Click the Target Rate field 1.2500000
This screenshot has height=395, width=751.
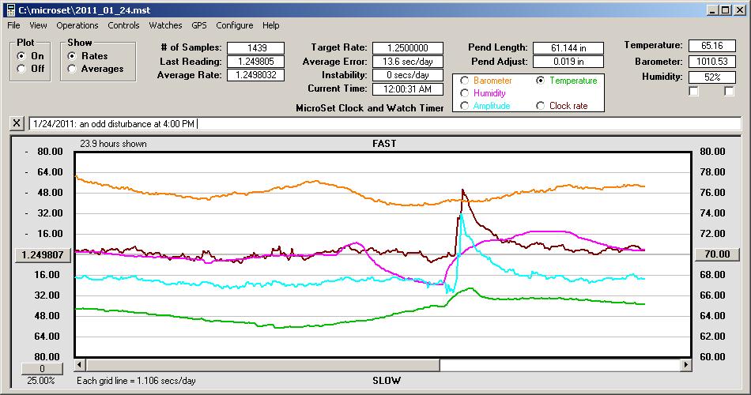coord(408,48)
